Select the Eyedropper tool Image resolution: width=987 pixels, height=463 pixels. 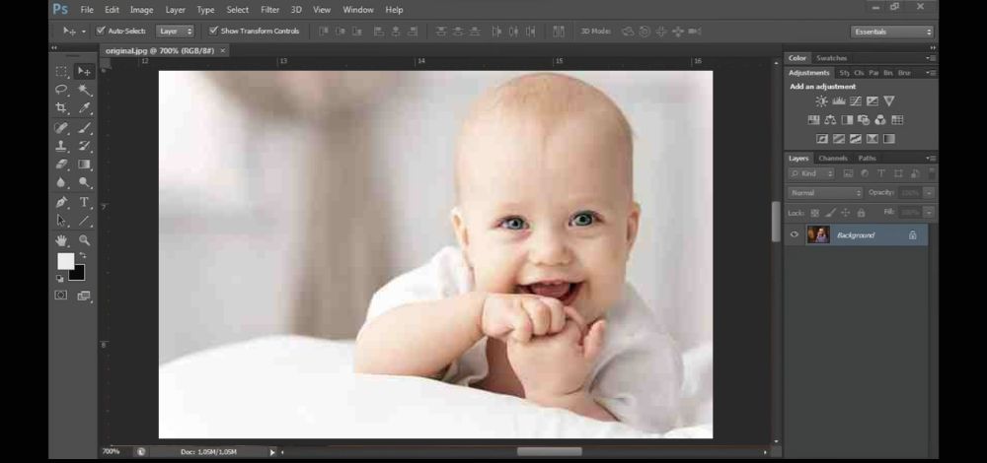pyautogui.click(x=84, y=108)
